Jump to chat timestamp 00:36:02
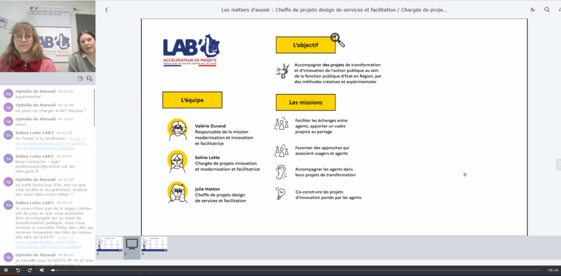Viewport: 561px width, 276px height. coord(66,255)
